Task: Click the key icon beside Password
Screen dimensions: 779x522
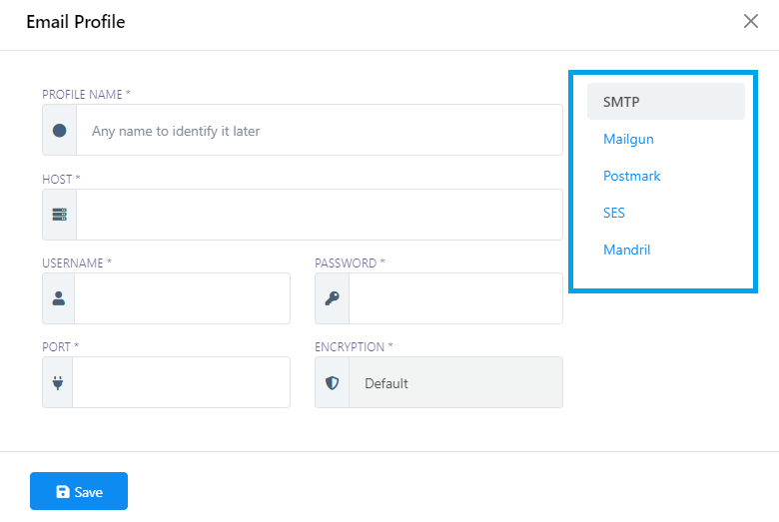Action: tap(332, 298)
